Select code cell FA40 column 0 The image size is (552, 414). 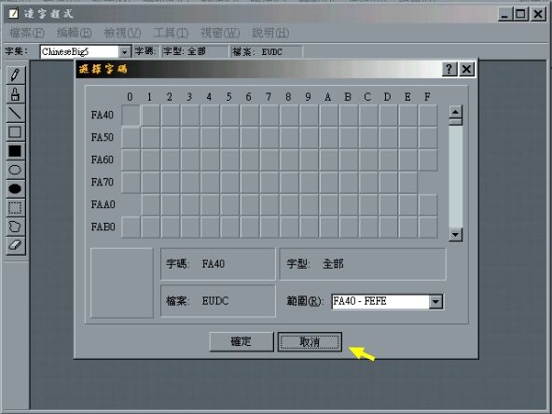click(131, 115)
